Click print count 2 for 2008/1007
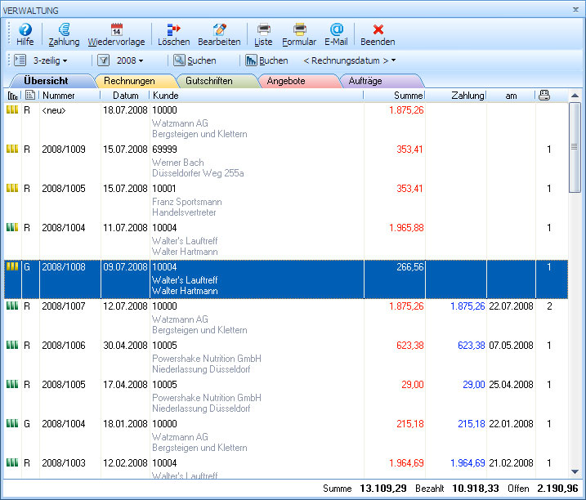 [549, 306]
